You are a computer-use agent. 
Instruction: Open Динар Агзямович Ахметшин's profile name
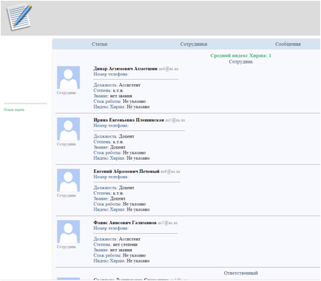pyautogui.click(x=125, y=69)
